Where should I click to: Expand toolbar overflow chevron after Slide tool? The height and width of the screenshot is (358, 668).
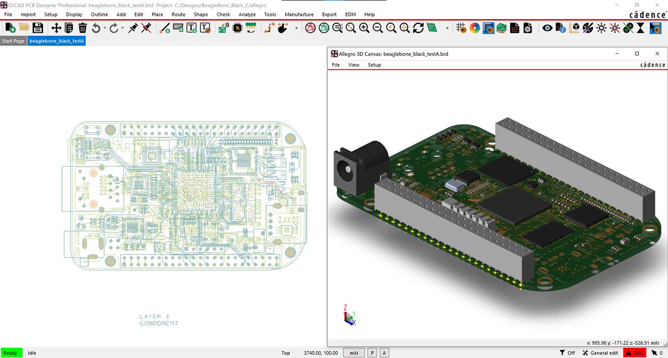pyautogui.click(x=297, y=28)
